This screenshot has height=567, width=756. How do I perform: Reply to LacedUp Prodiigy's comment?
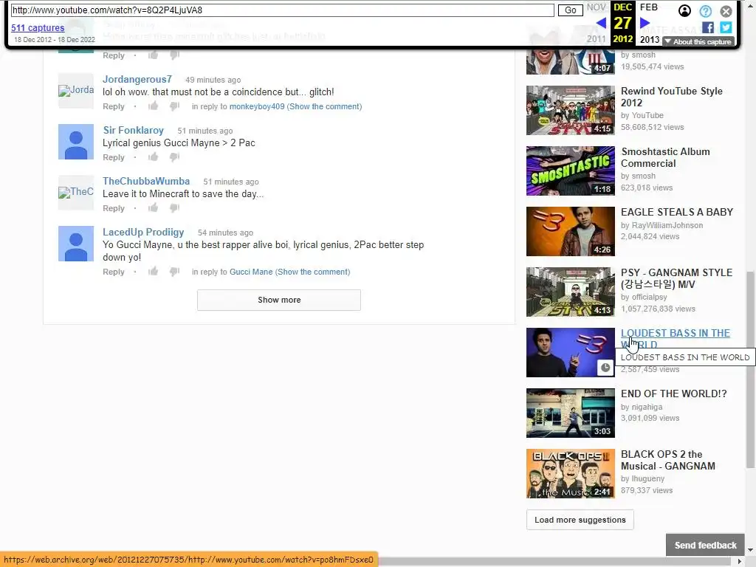(x=113, y=272)
